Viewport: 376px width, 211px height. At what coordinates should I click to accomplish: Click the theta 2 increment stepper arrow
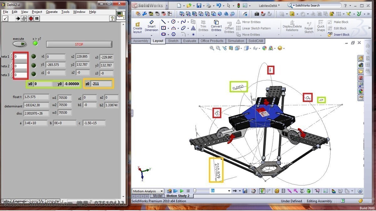tap(12, 64)
